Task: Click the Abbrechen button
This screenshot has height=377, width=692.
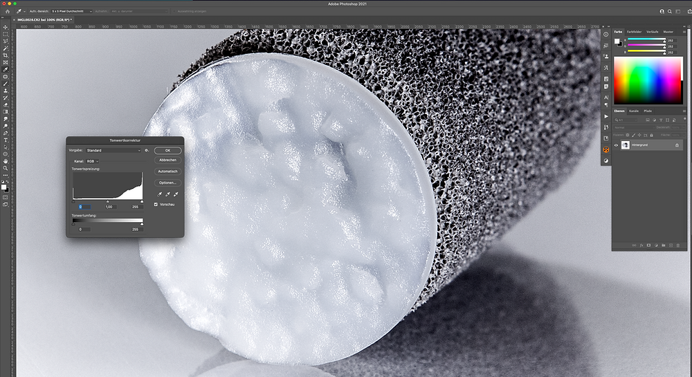Action: point(167,160)
